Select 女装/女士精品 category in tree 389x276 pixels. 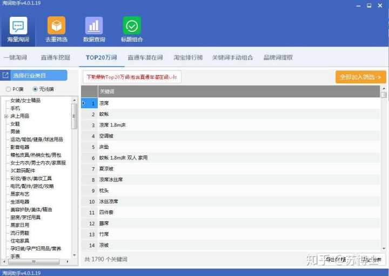(25, 101)
